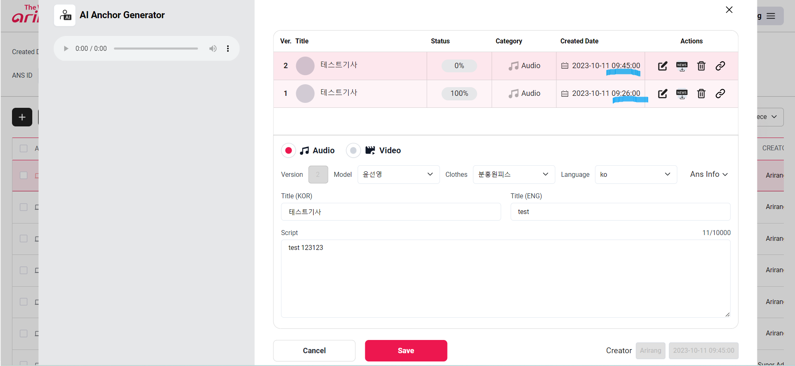The width and height of the screenshot is (795, 366).
Task: Open the Clothes dropdown
Action: point(513,175)
